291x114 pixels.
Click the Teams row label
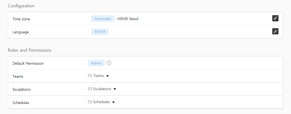pyautogui.click(x=18, y=76)
